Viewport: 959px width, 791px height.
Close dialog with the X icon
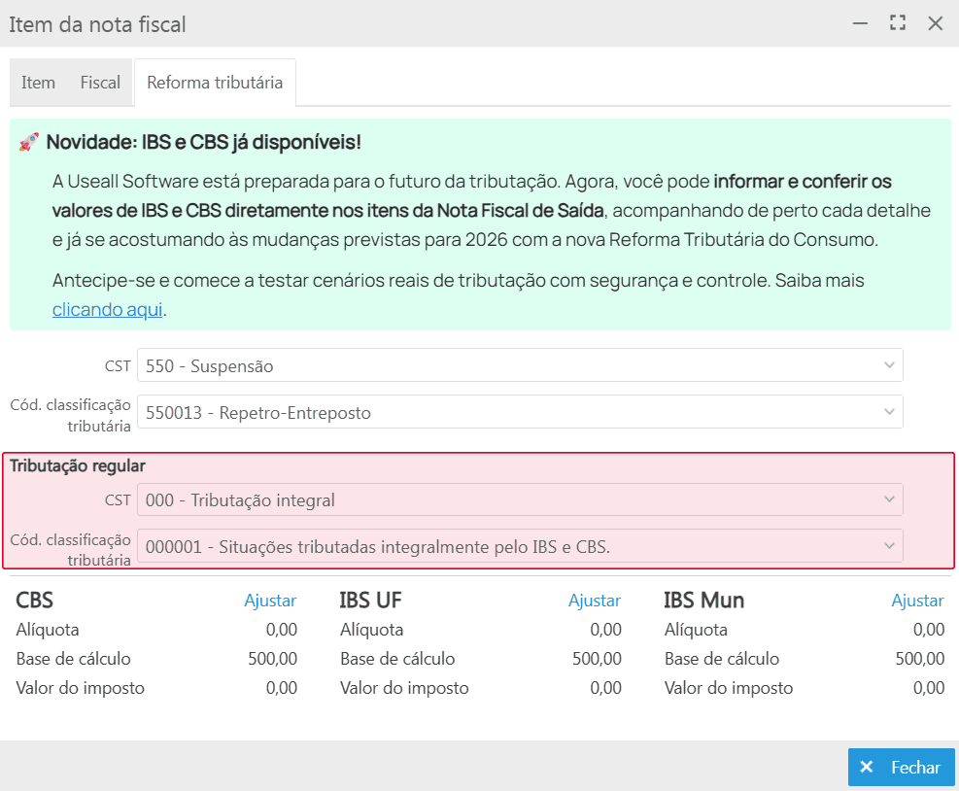(x=935, y=23)
